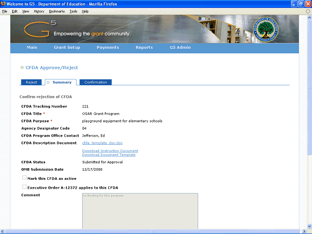The height and width of the screenshot is (234, 312).
Task: Click the OSAR Grant Program title text
Action: [x=101, y=114]
